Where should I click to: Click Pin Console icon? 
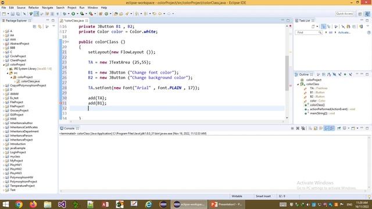click(x=339, y=128)
